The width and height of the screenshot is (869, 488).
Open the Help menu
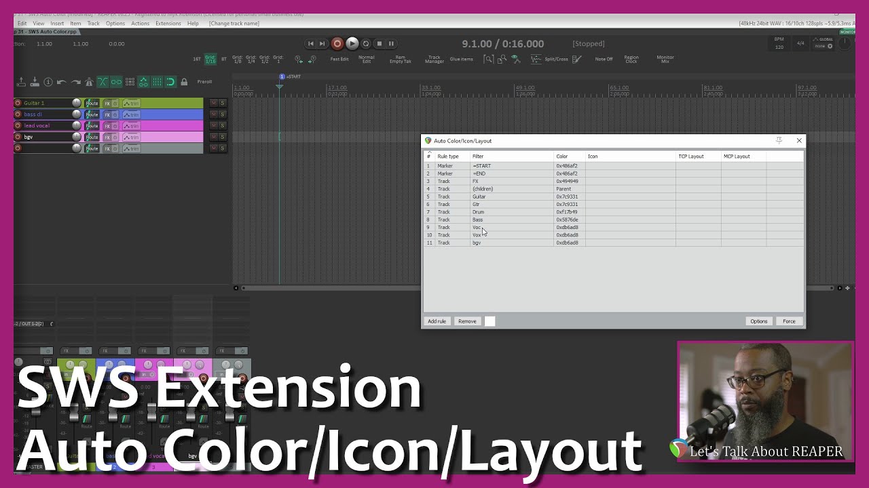coord(193,23)
